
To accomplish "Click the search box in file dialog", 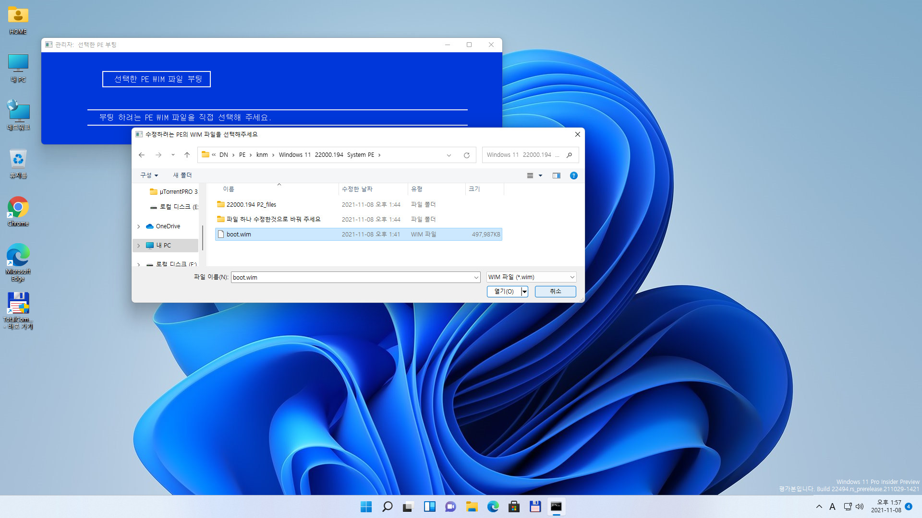I will coord(523,155).
